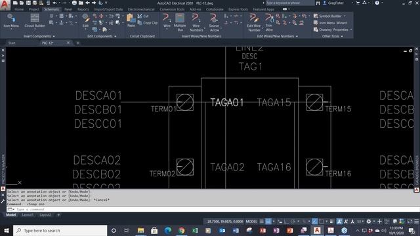Open the Icon Menu dropdown arrow

tap(11, 29)
